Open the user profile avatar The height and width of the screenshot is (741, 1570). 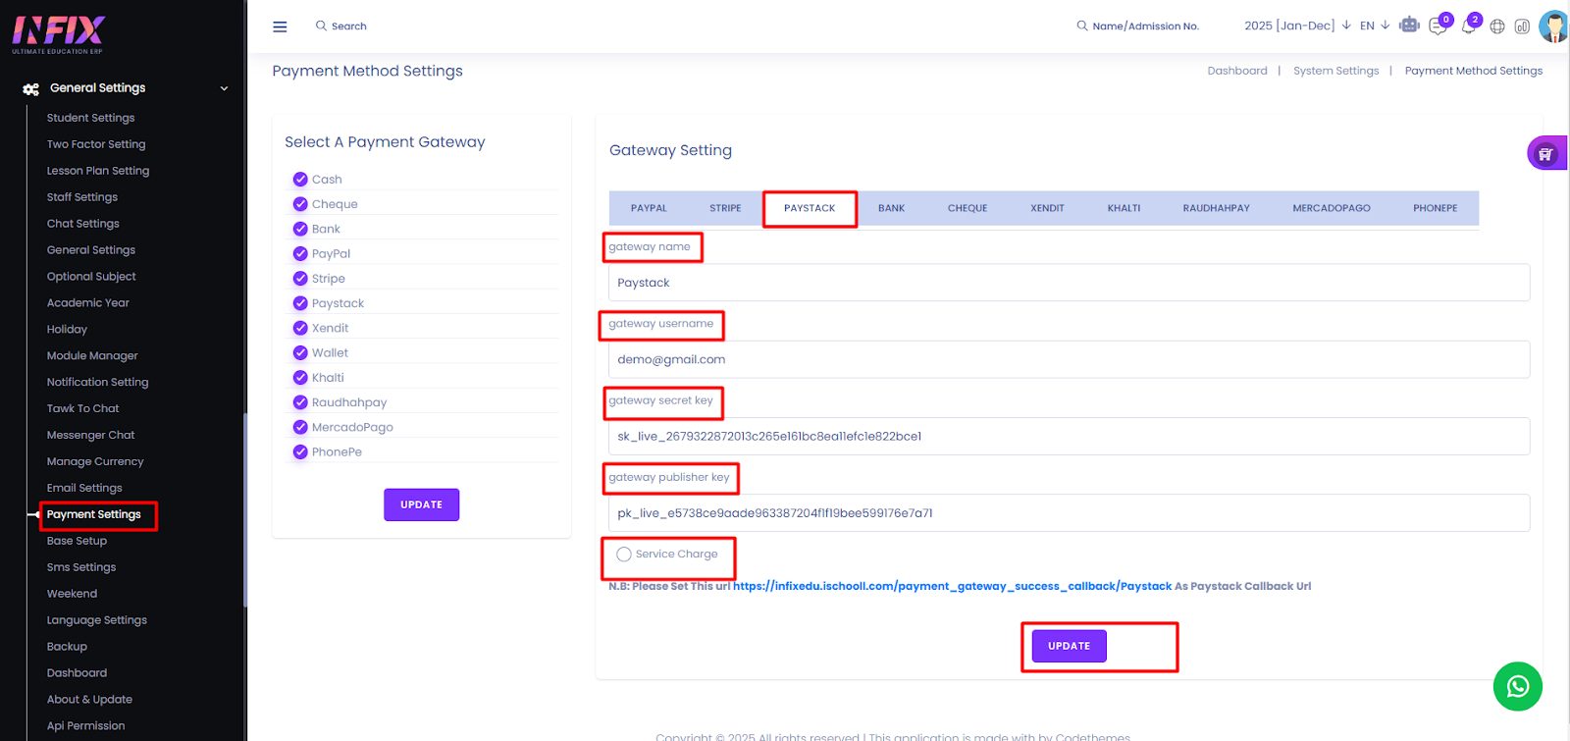[x=1553, y=26]
